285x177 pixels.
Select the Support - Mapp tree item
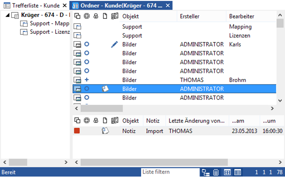(49, 23)
